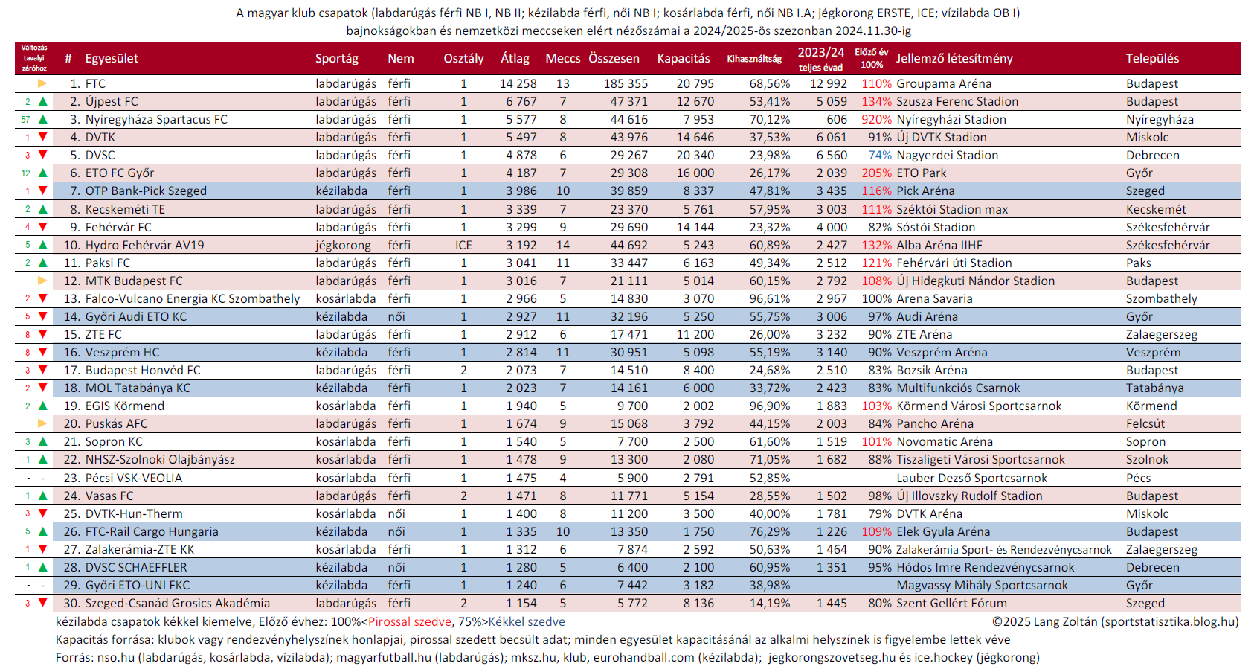
Task: Click the red down arrow beside DVSC
Action: click(x=42, y=155)
